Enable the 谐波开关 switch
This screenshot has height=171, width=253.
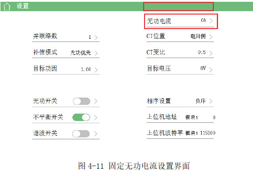pyautogui.click(x=81, y=133)
